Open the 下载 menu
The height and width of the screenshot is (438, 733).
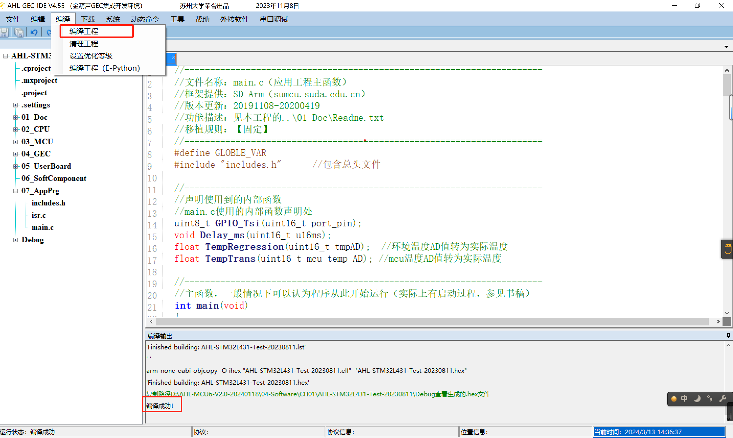[x=88, y=19]
